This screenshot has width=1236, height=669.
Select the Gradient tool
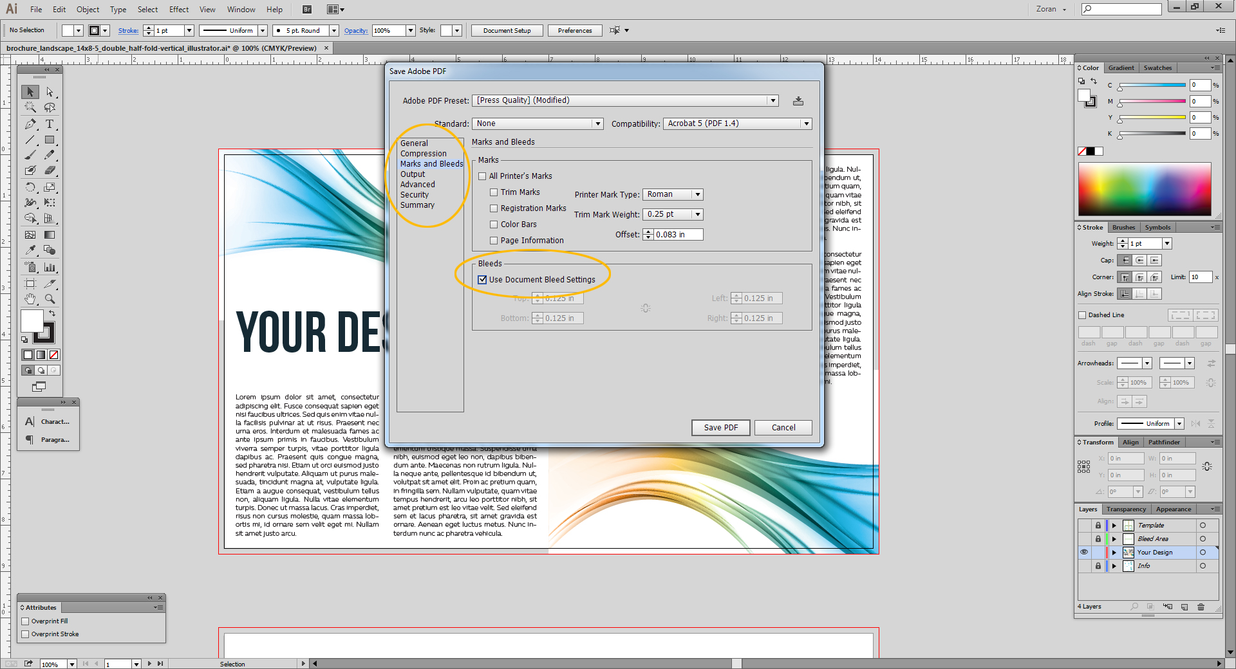50,235
